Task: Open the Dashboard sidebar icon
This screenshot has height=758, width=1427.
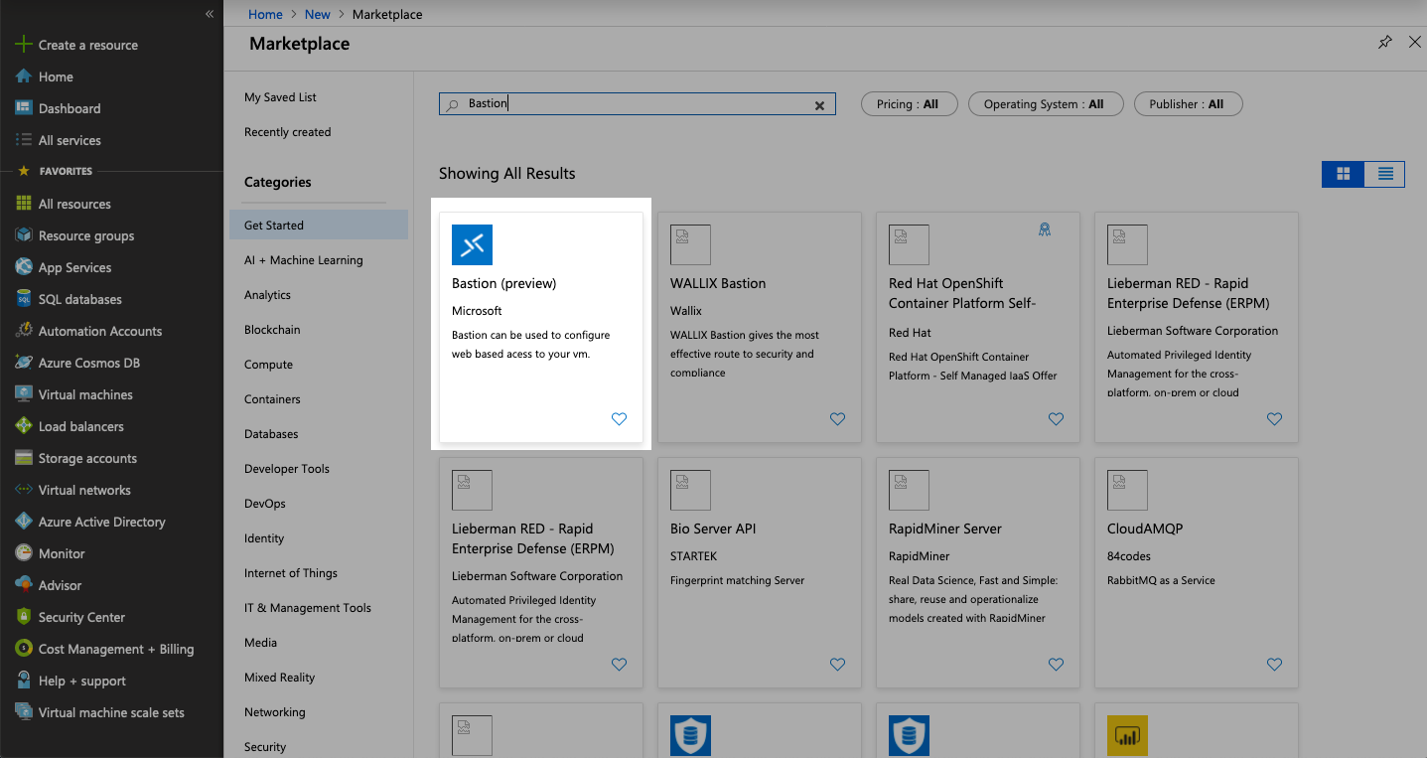Action: (24, 108)
